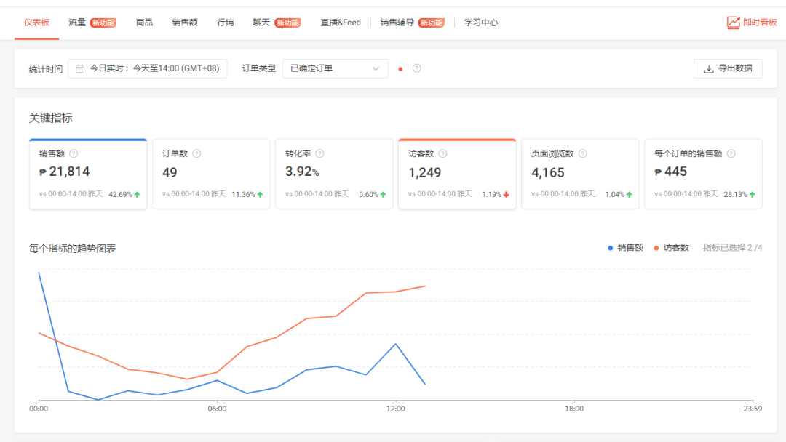
Task: Click help icon next to 访客数
Action: pyautogui.click(x=442, y=153)
